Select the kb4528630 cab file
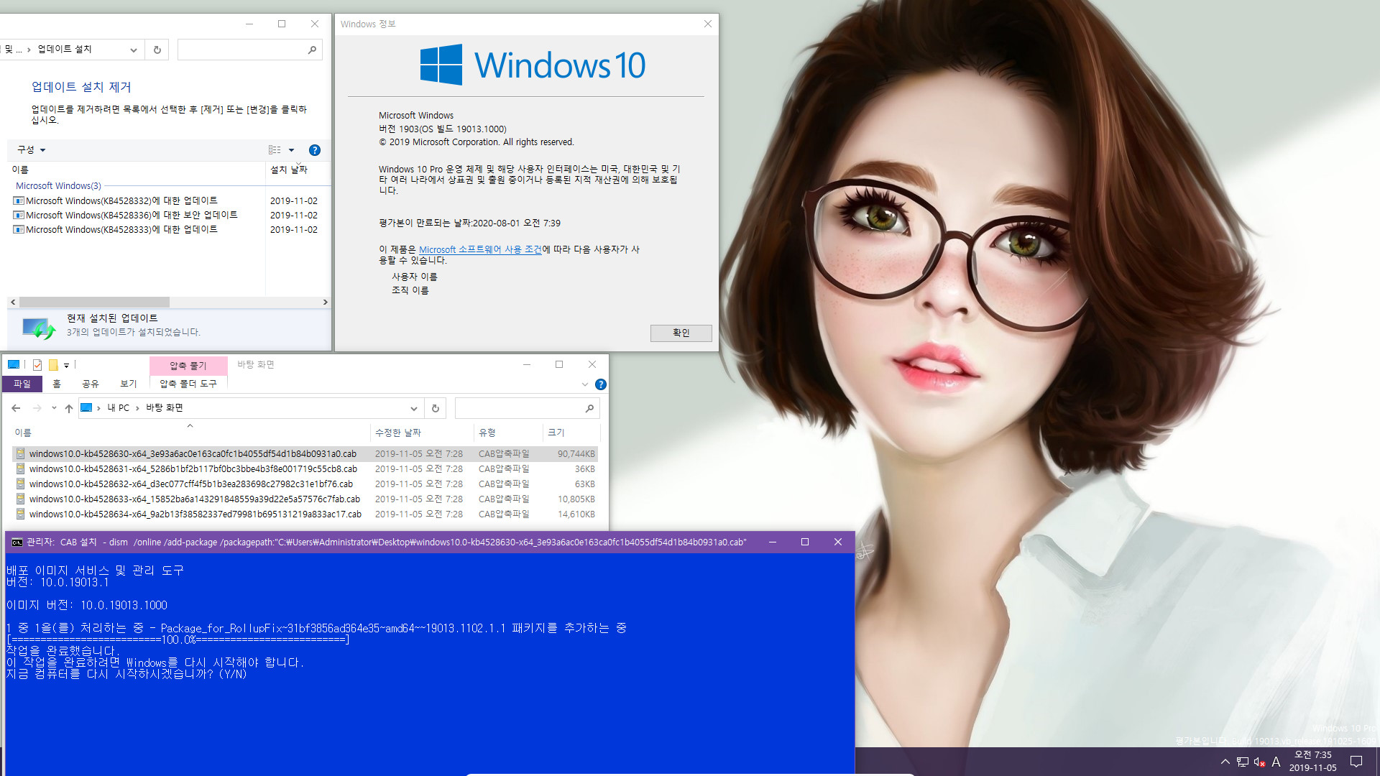1380x776 pixels. (x=305, y=453)
